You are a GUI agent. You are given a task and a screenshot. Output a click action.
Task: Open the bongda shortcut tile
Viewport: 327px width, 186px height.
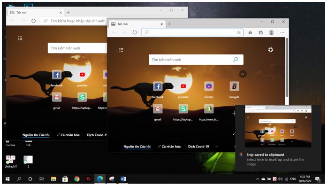(235, 86)
